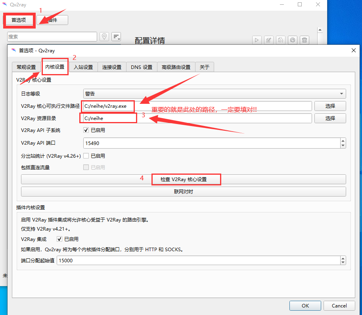362x315 pixels.
Task: Open the sort connections icon menu
Action: click(116, 36)
